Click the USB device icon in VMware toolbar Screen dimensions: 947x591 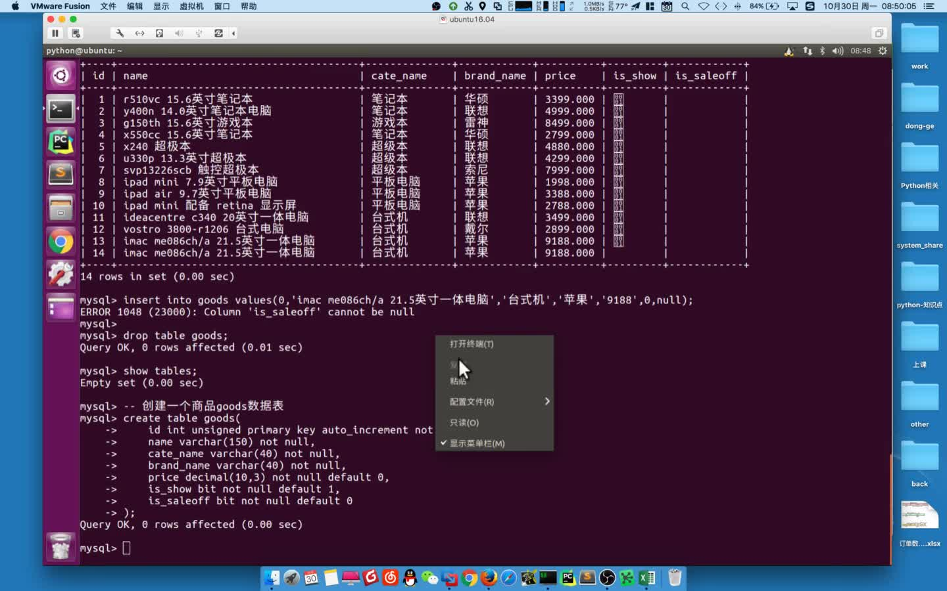199,33
